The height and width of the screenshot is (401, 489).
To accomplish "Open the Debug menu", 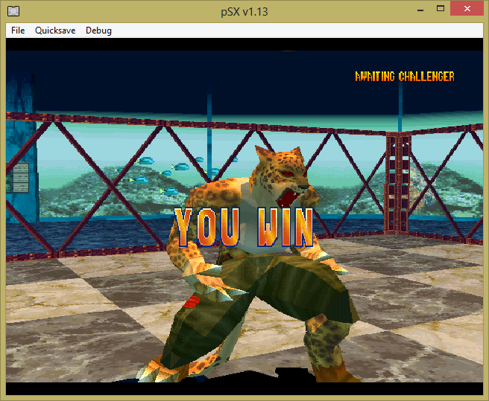I will 98,31.
